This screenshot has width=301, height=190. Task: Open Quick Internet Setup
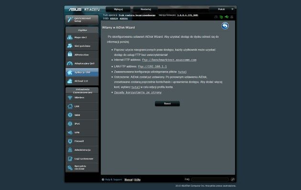click(82, 20)
